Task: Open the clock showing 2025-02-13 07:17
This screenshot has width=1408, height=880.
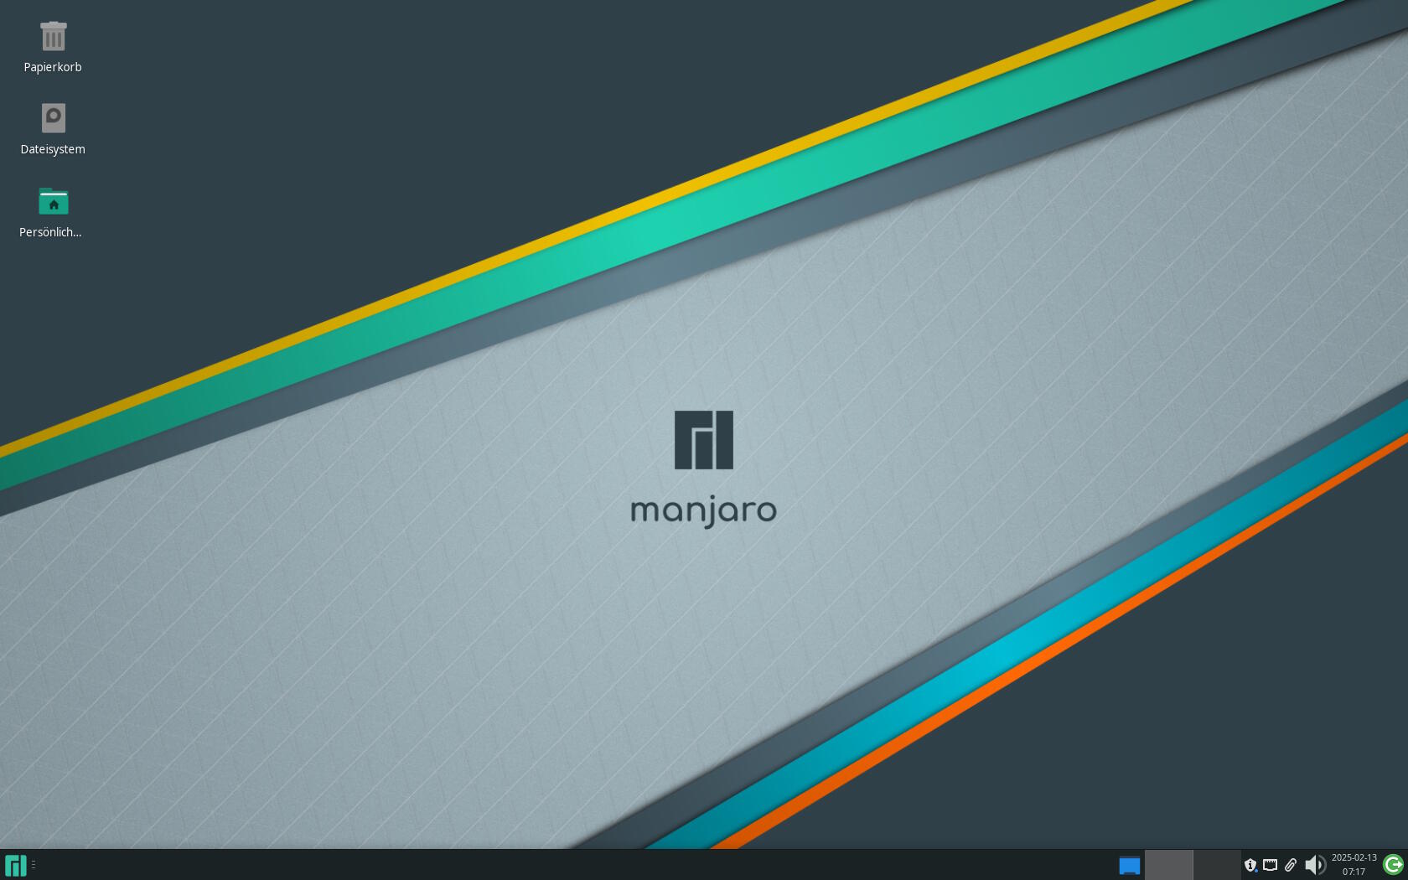Action: (1354, 865)
